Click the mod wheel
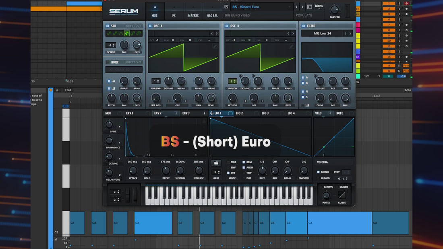 click(135, 195)
